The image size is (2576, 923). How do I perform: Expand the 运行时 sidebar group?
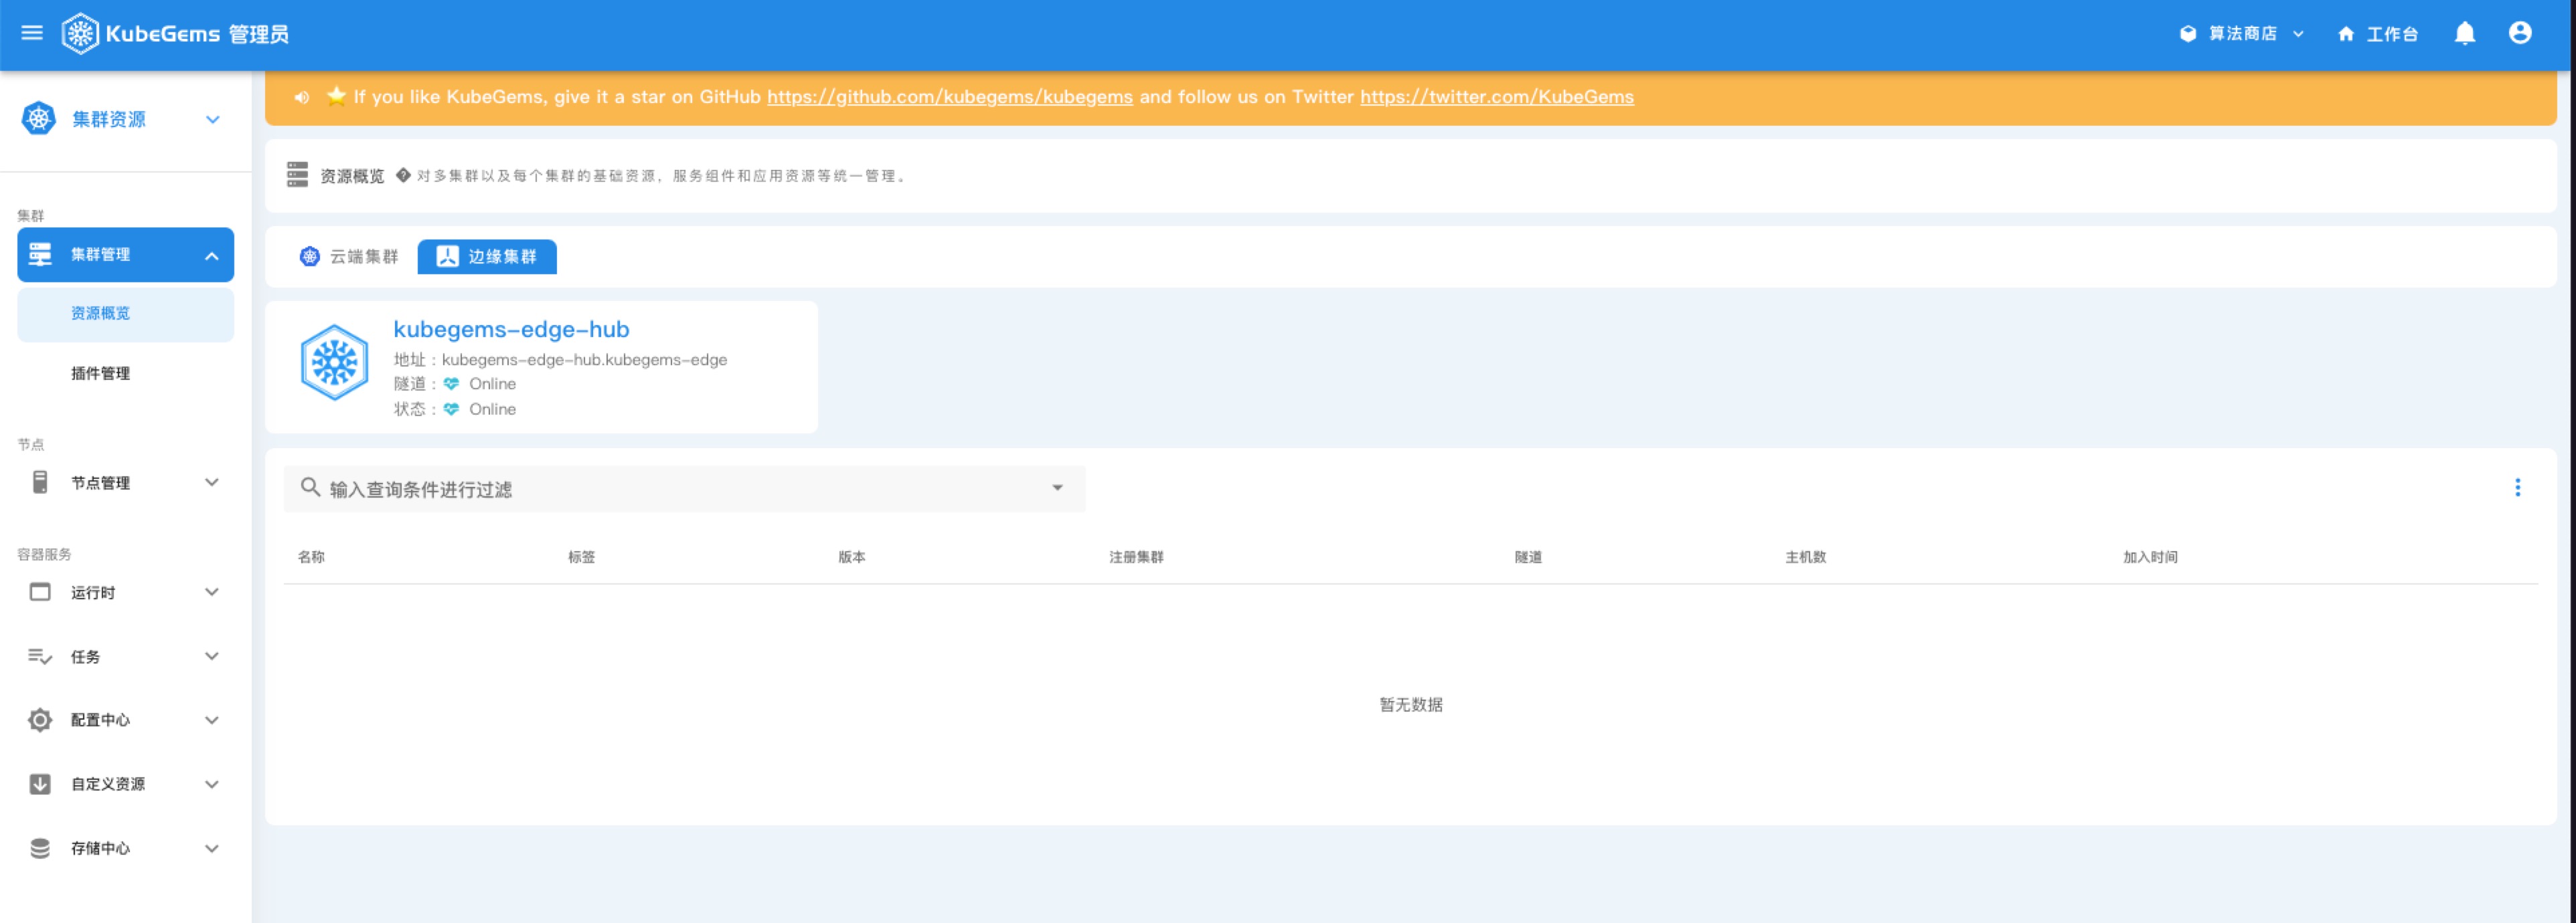tap(125, 593)
